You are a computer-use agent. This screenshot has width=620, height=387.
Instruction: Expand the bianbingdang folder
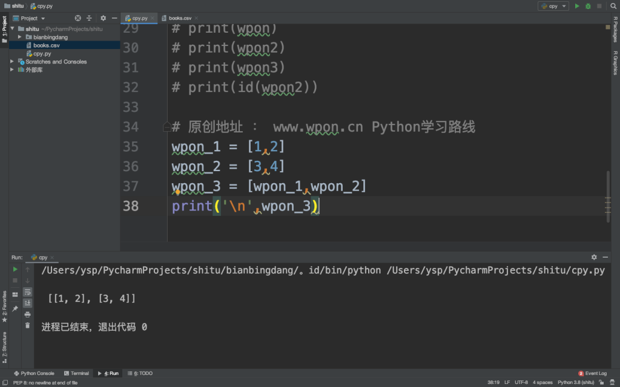tap(20, 37)
